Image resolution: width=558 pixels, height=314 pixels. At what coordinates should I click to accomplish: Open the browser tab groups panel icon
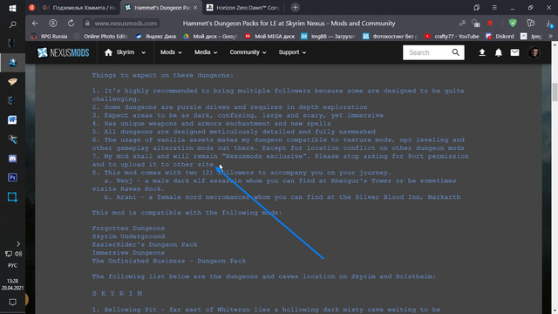click(477, 8)
